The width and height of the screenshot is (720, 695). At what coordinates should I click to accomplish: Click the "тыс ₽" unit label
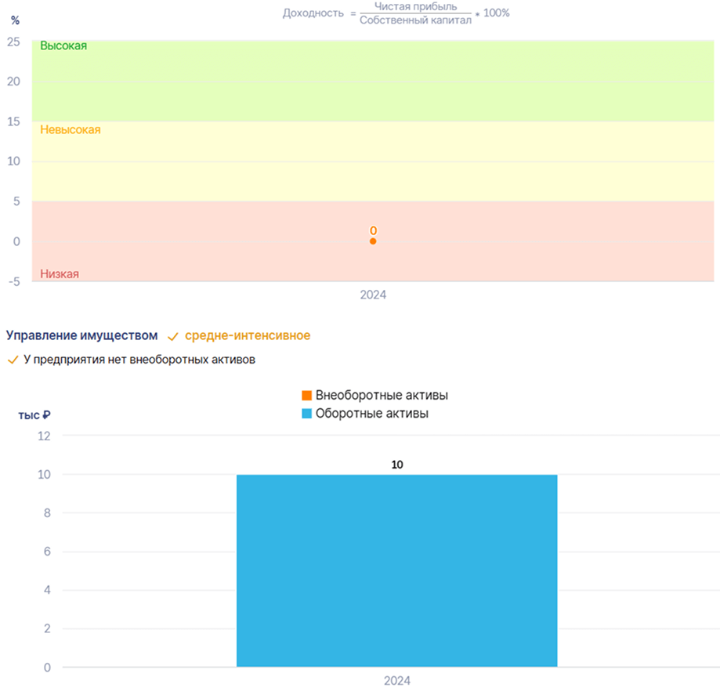pos(34,415)
